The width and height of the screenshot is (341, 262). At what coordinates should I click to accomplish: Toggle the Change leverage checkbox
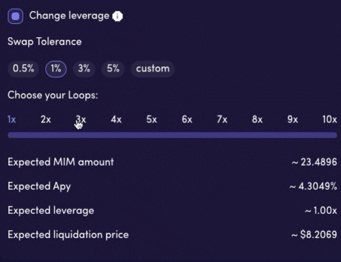click(x=16, y=17)
